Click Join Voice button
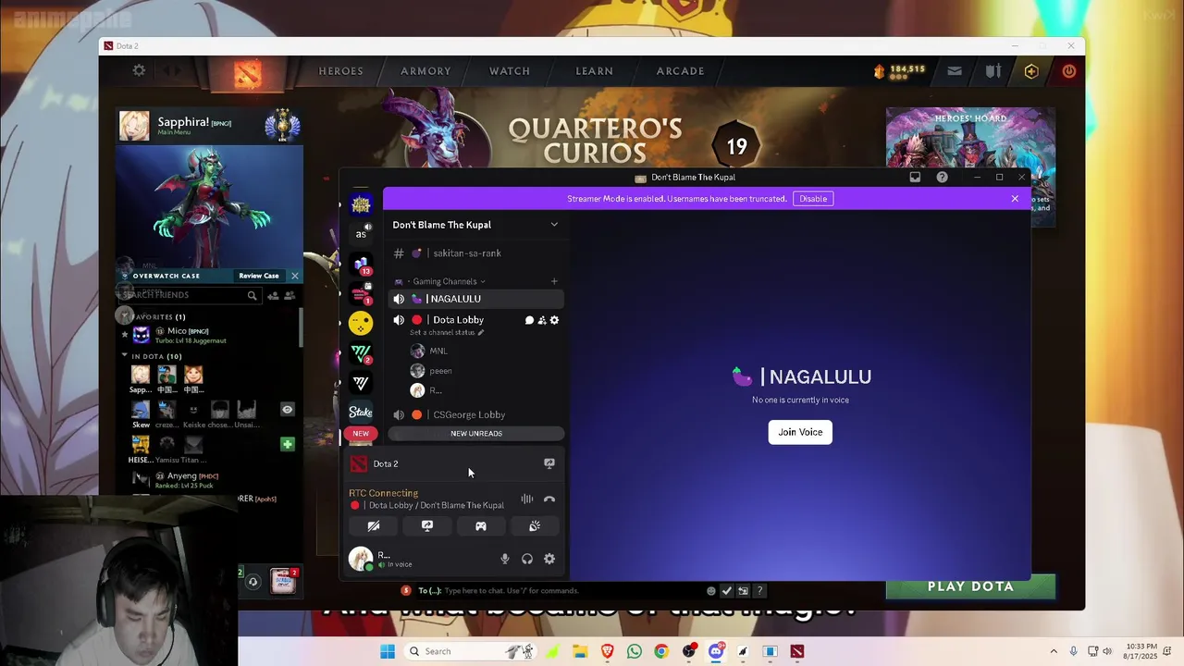This screenshot has width=1184, height=666. click(800, 432)
